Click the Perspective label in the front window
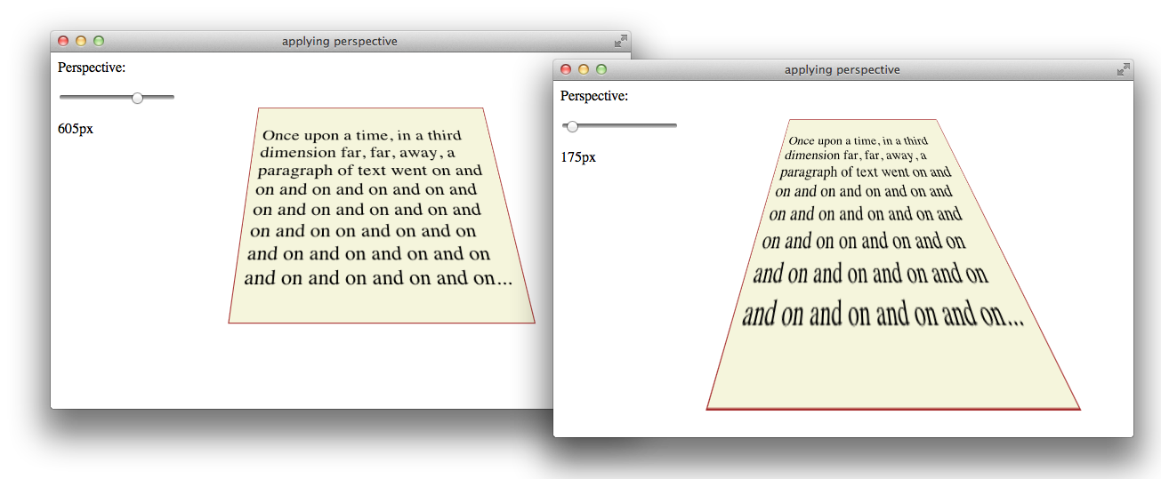Screen dimensions: 1161x479 594,96
